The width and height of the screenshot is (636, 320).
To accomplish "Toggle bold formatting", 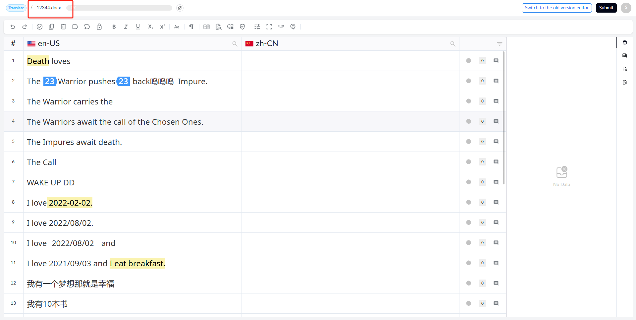I will 114,27.
